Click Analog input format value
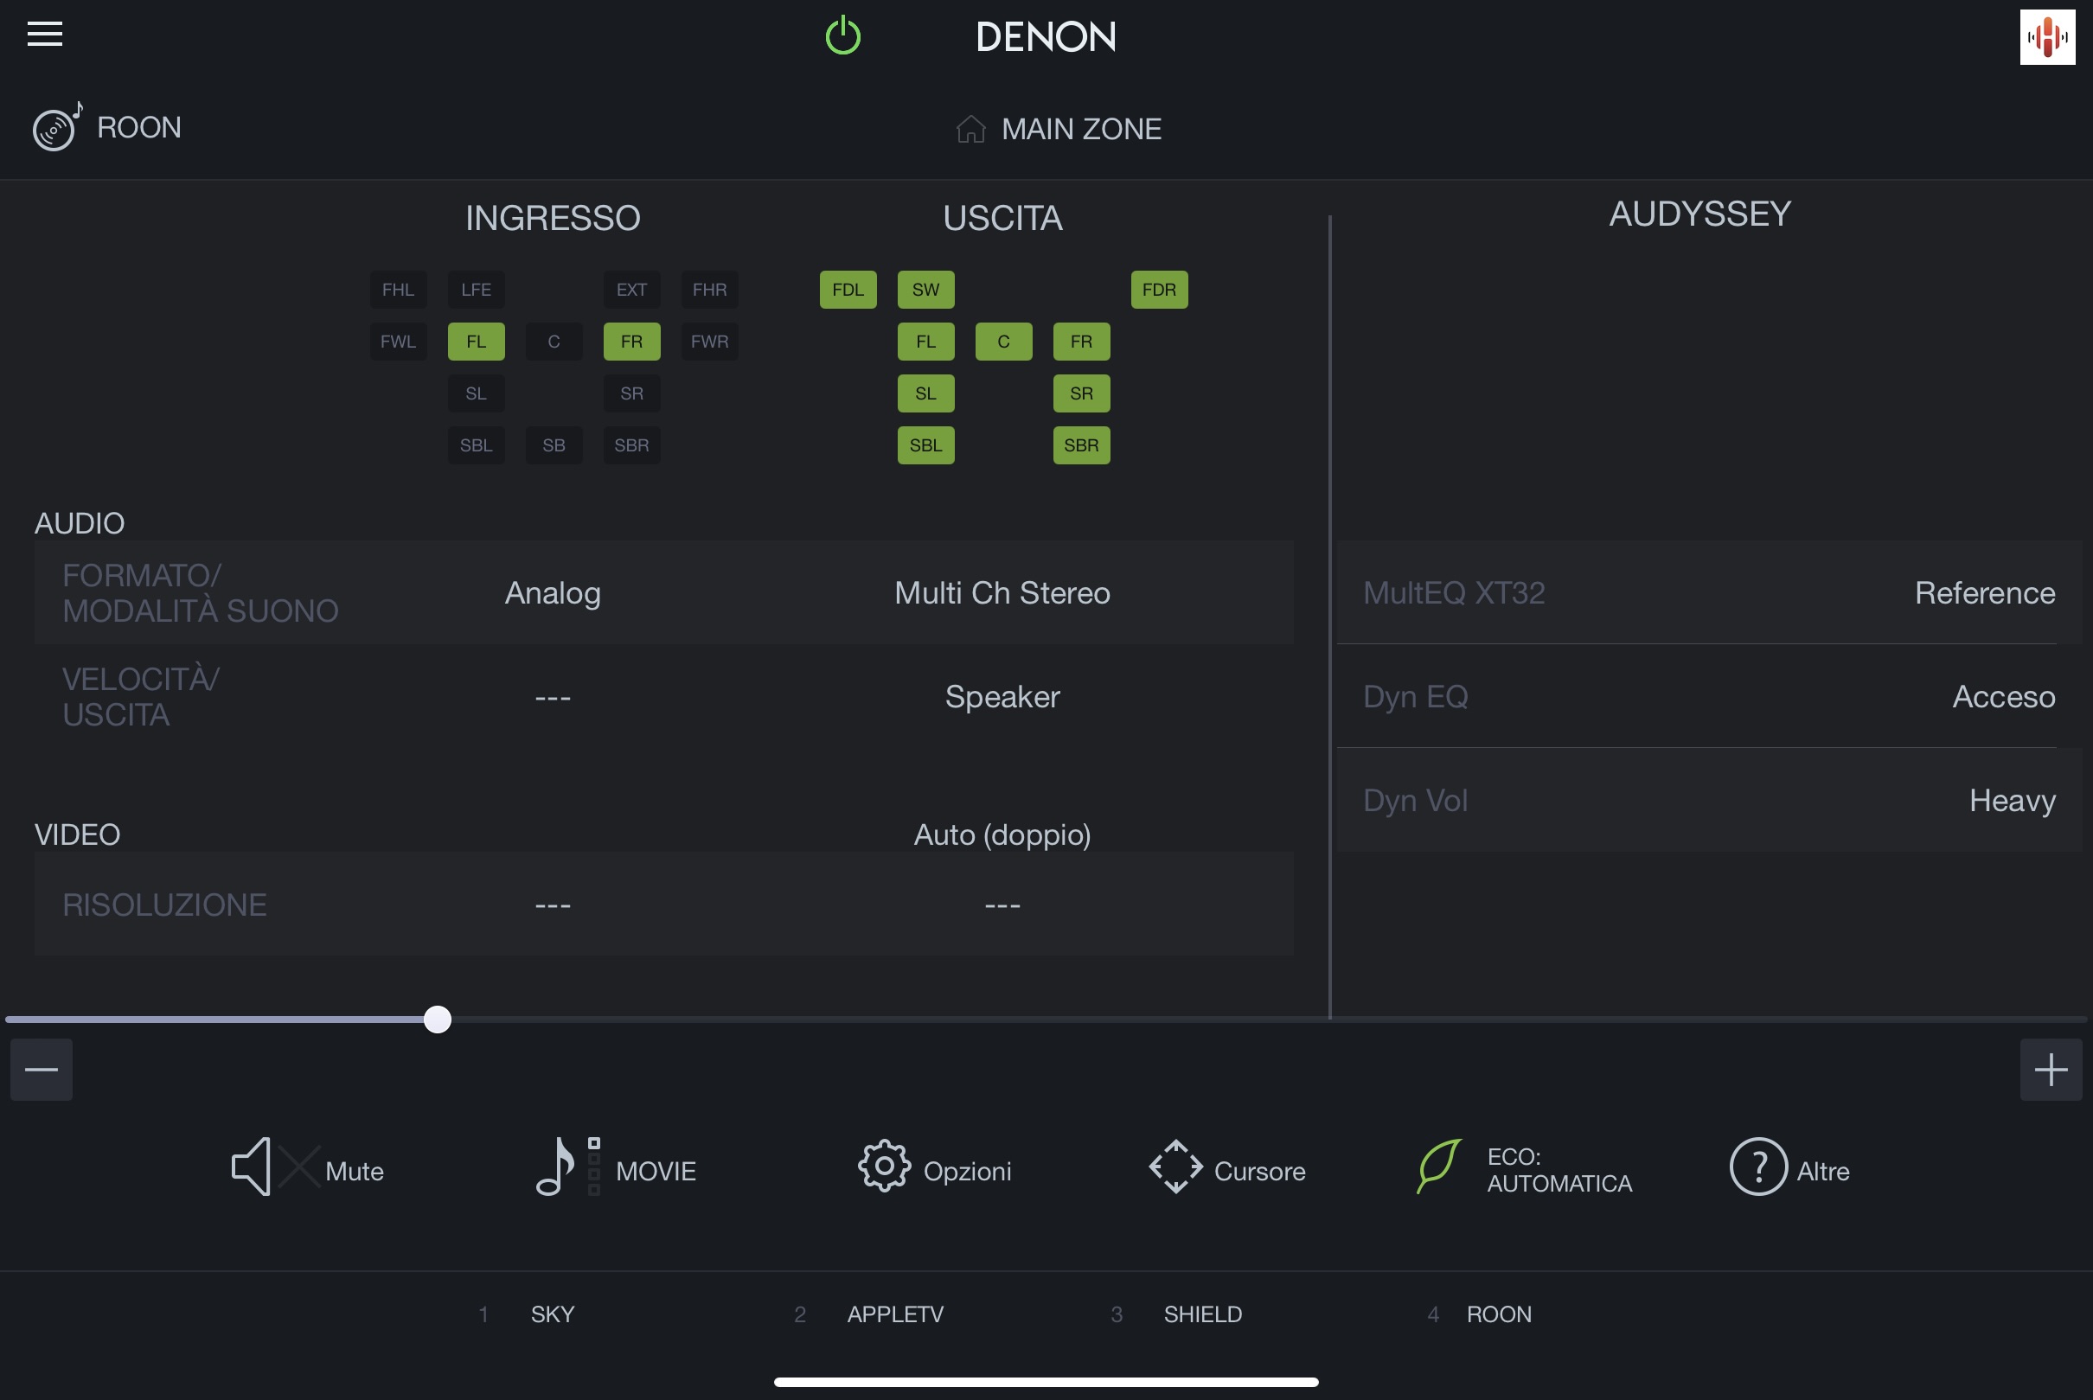Viewport: 2093px width, 1400px height. (x=553, y=594)
